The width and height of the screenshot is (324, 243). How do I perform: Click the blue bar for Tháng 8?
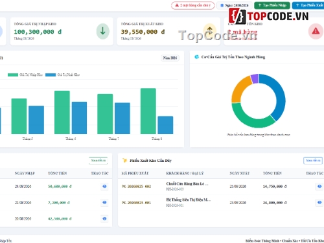pos(165,125)
